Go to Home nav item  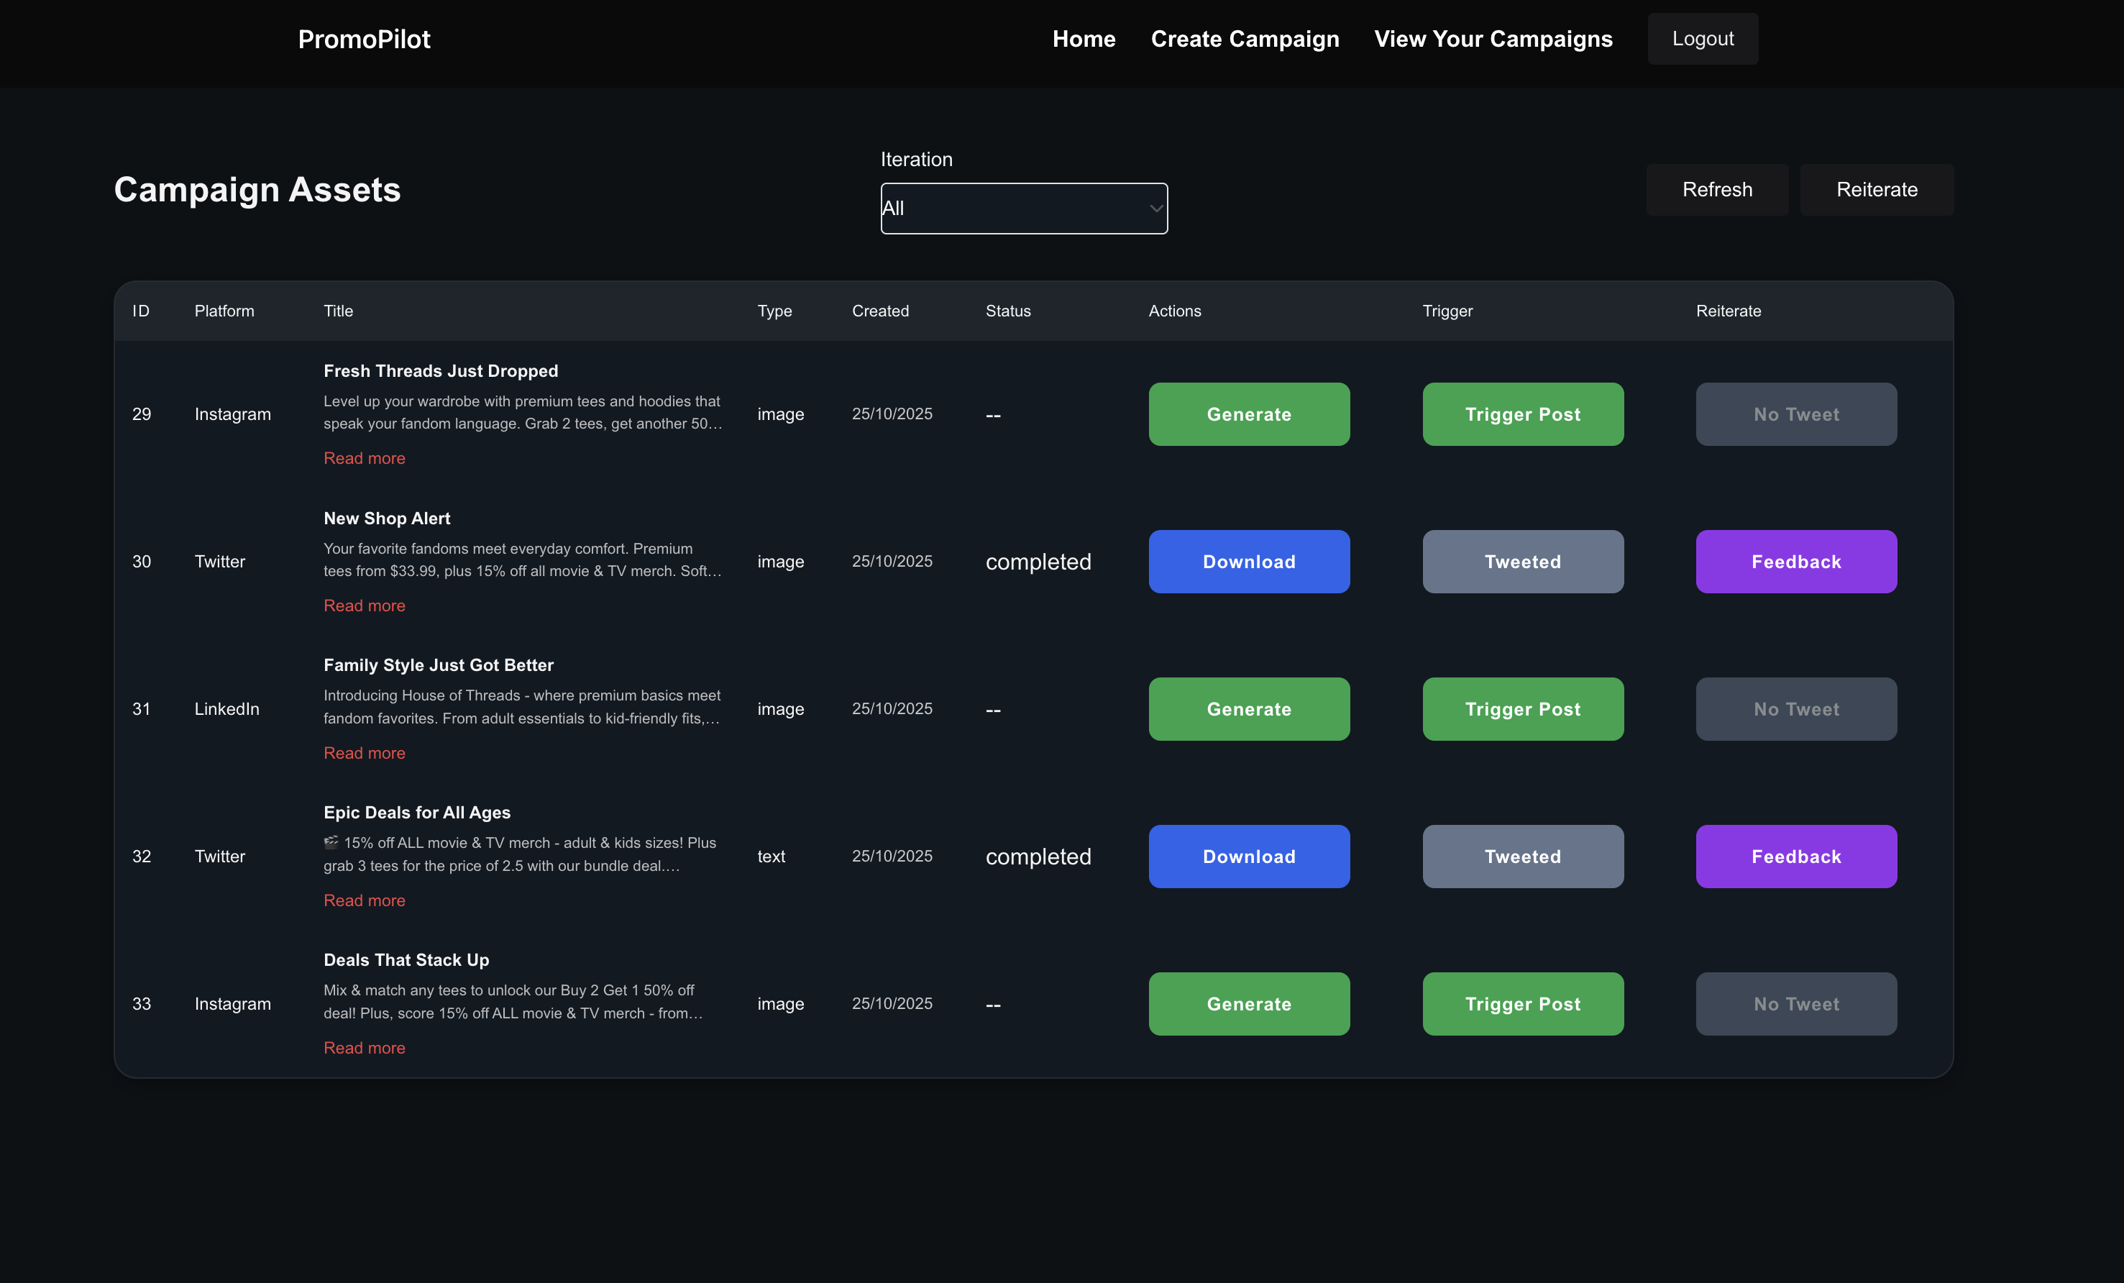[x=1084, y=39]
